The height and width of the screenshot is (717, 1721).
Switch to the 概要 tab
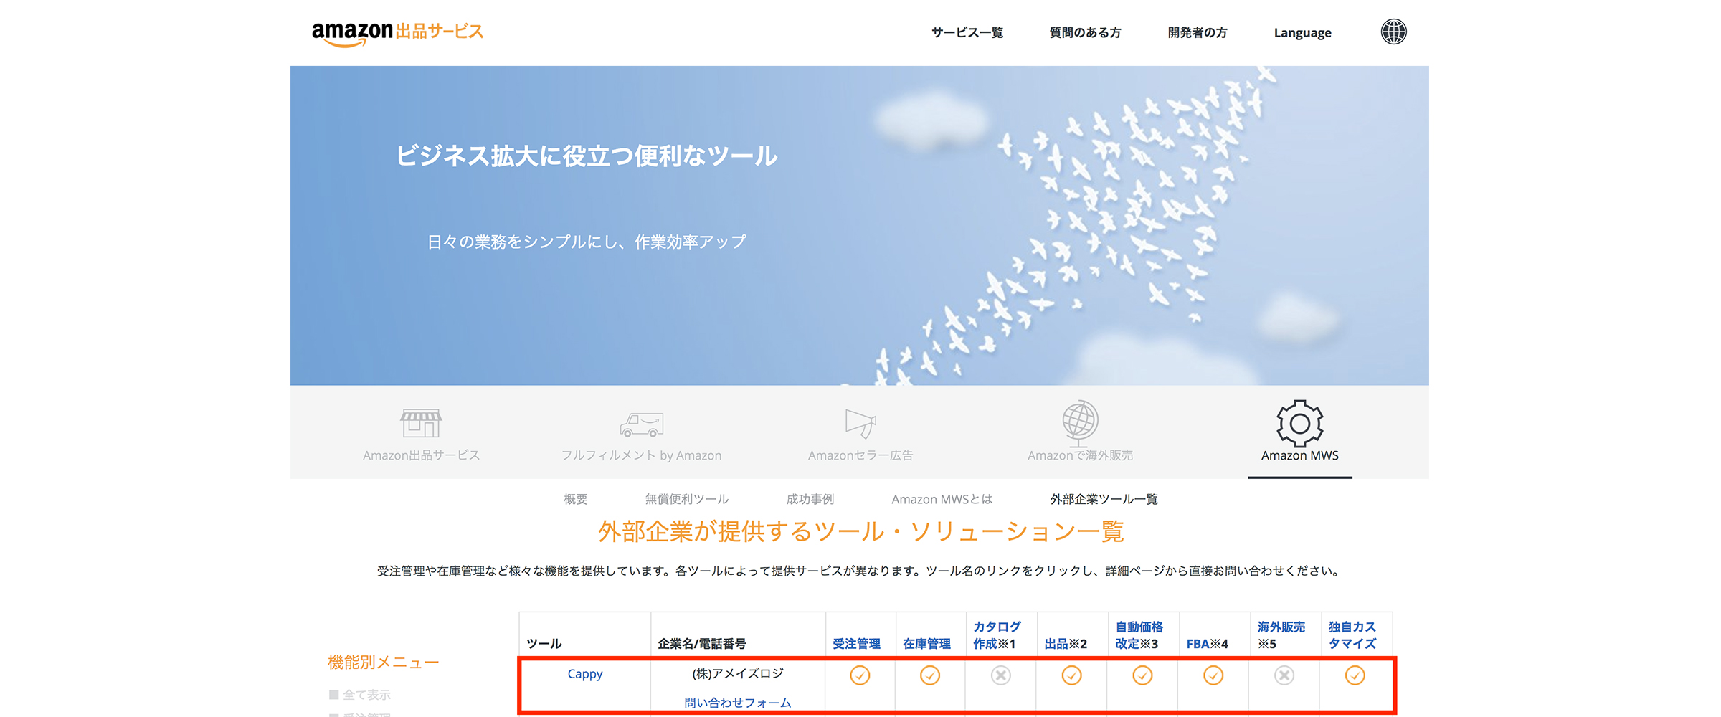point(575,499)
